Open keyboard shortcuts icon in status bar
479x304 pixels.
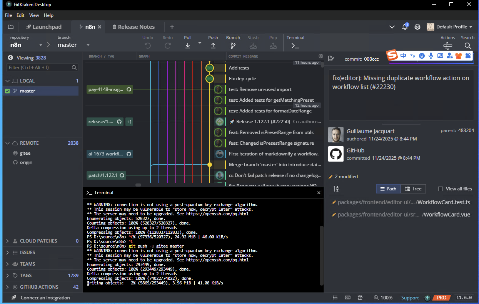(348, 297)
